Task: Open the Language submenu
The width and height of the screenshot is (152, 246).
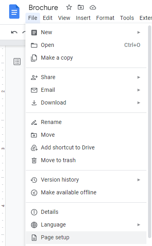Action: (x=86, y=225)
